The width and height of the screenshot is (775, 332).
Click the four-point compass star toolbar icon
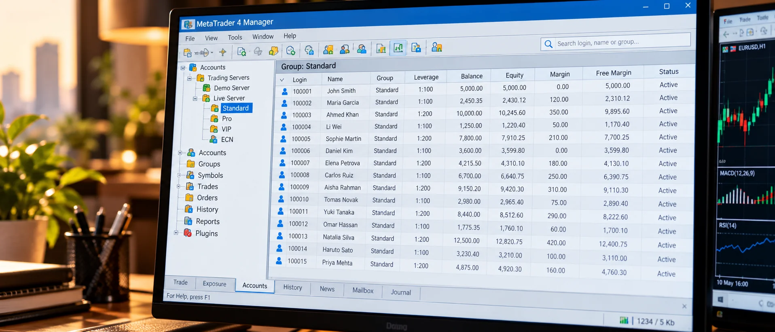tap(222, 52)
